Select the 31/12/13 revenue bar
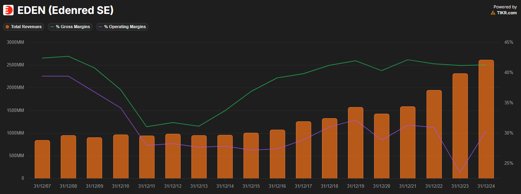Screen dimensions: 521x194 coord(199,157)
